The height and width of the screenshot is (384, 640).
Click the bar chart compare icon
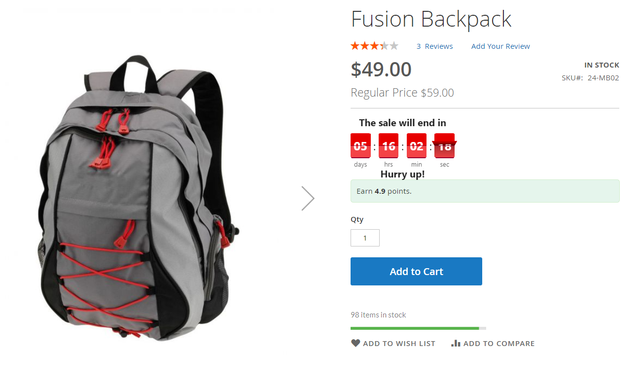click(x=456, y=343)
